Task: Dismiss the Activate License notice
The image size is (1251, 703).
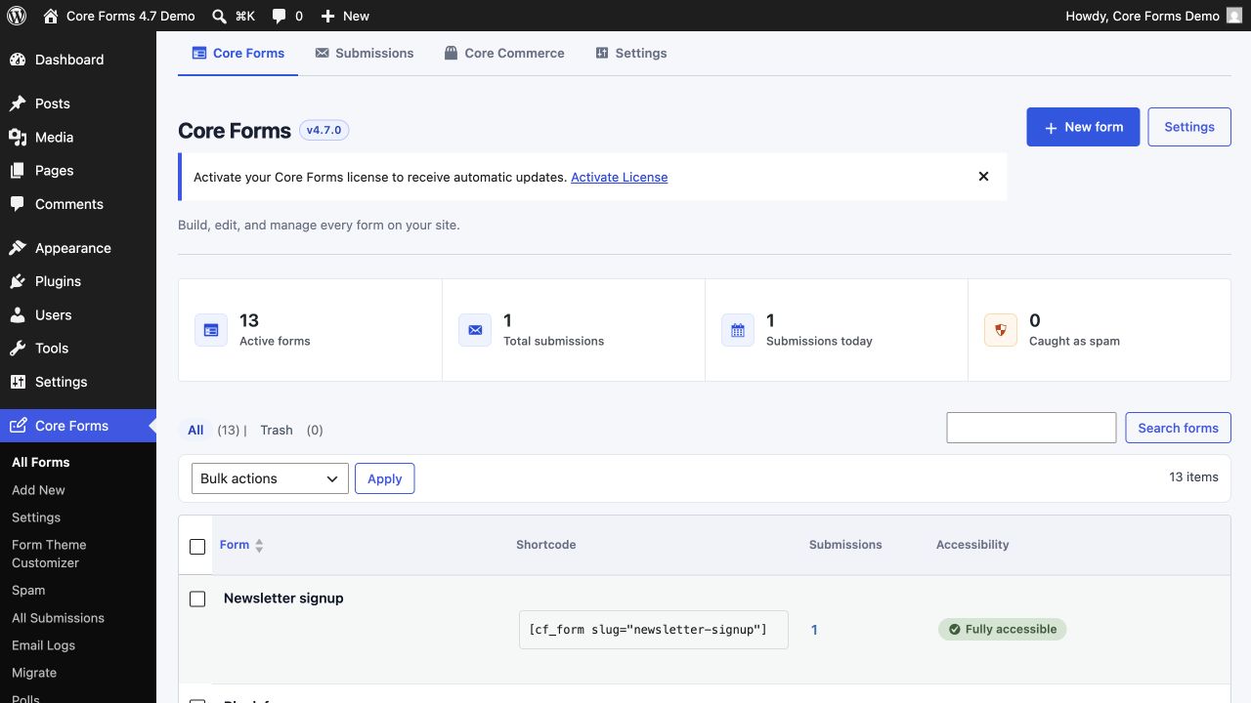Action: [983, 177]
